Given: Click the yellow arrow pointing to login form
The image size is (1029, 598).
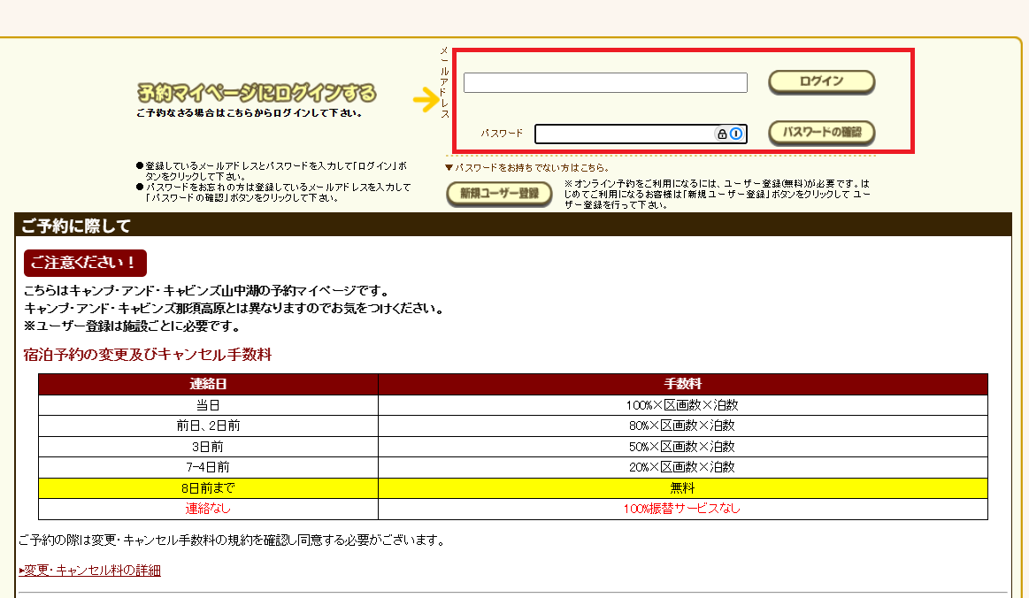Looking at the screenshot, I should (x=426, y=100).
